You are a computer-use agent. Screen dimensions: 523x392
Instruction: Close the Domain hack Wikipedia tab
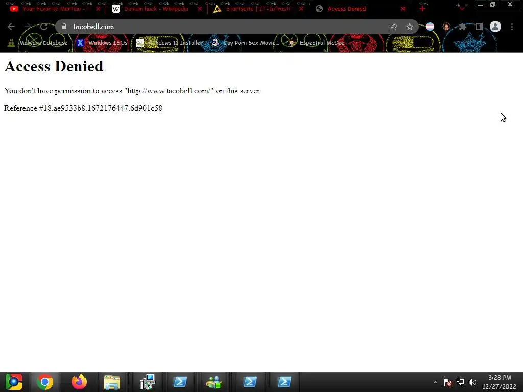coord(200,9)
